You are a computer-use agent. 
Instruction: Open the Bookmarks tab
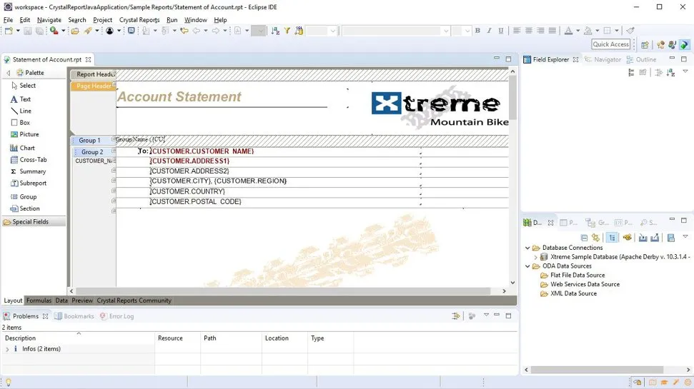click(74, 316)
